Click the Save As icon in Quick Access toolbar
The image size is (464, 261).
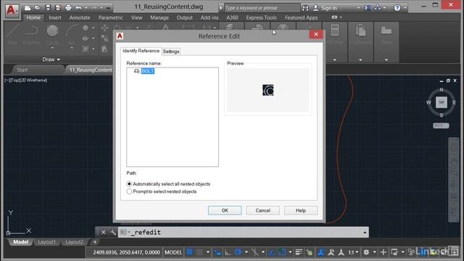coord(58,8)
